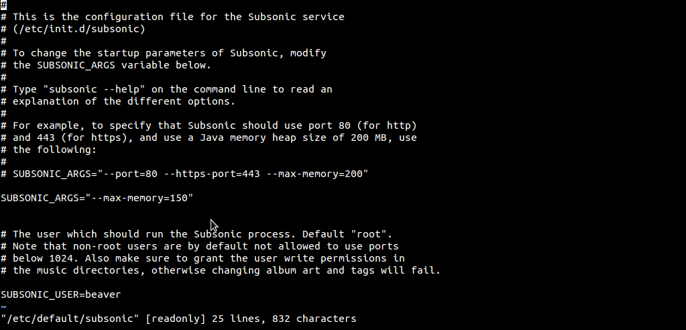
Task: Click the tilde empty-line marker
Action: (3, 307)
